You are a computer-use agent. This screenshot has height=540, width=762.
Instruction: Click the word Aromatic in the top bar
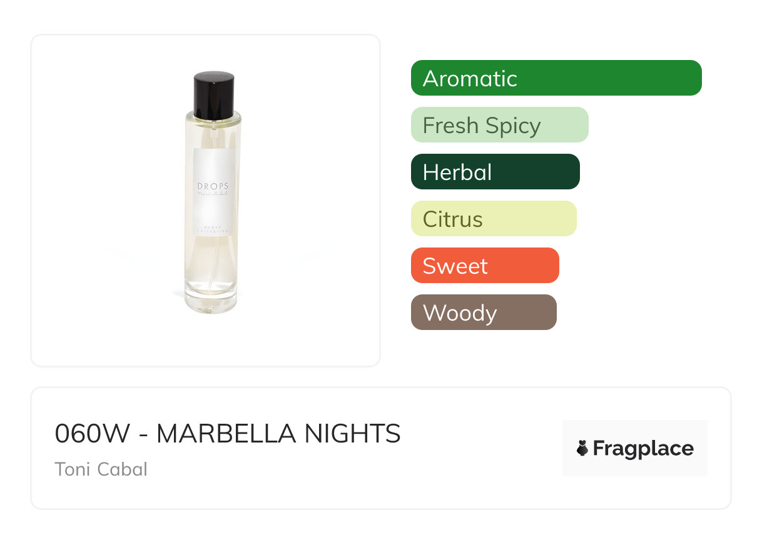tap(470, 79)
